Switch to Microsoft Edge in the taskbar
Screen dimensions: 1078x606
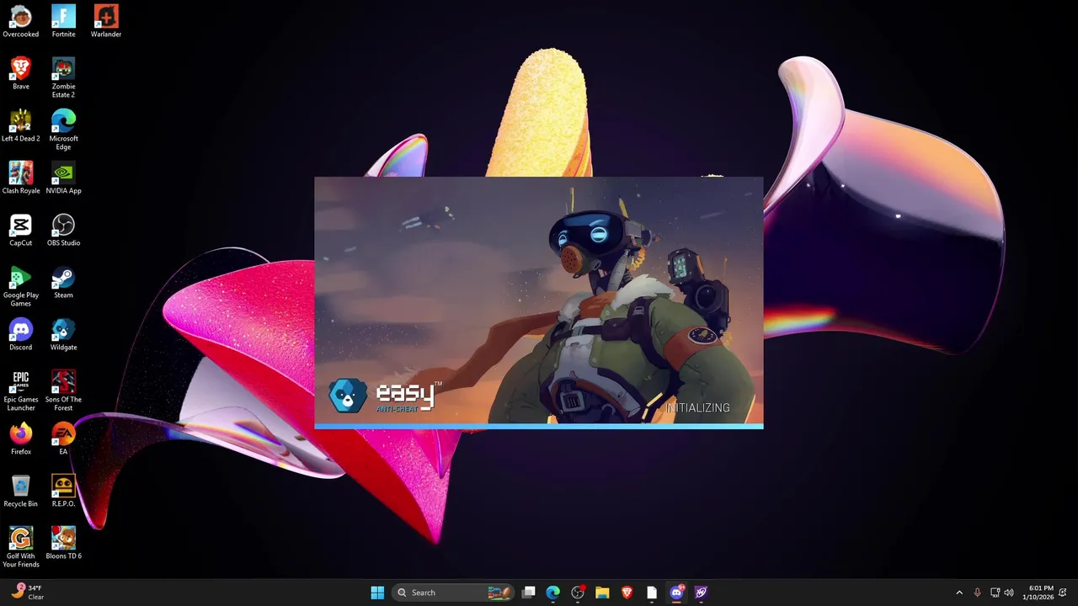point(552,593)
